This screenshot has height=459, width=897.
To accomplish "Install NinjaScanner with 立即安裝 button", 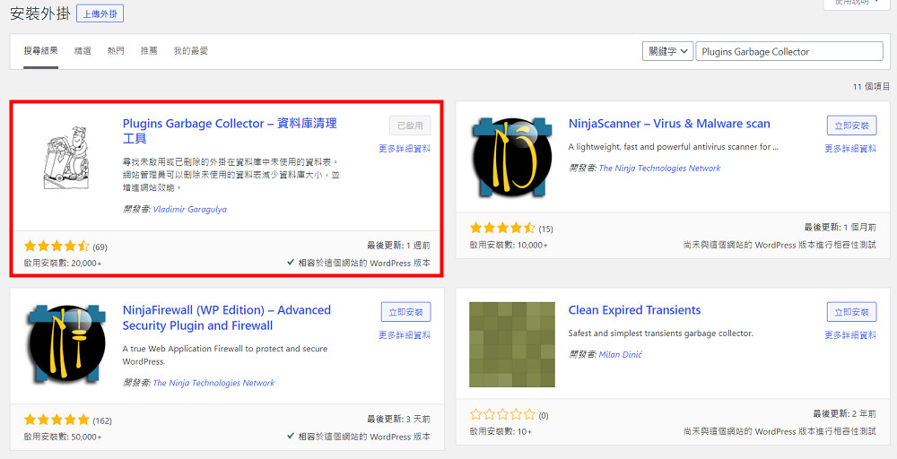I will 852,126.
